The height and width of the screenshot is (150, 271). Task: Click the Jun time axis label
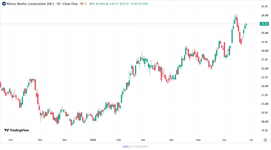(x=224, y=140)
